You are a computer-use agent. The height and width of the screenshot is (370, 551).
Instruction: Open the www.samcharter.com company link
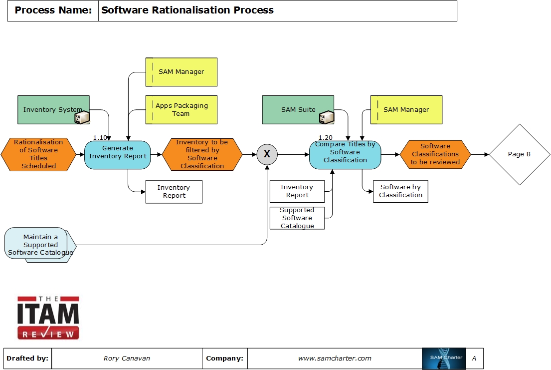pos(335,359)
